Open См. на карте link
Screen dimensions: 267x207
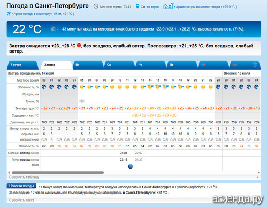point(150,7)
